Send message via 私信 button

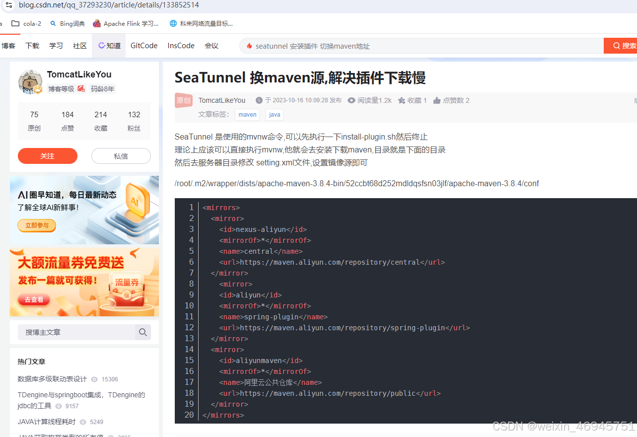point(121,156)
